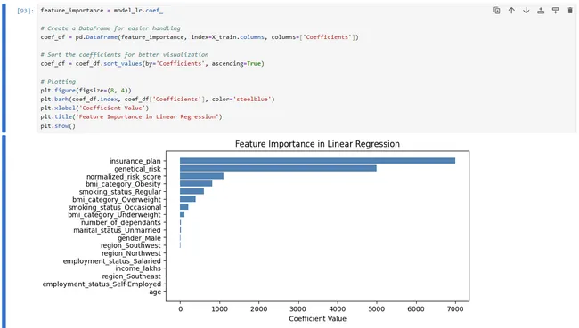Place cursor on the coef_df DataFrame line

pos(200,36)
